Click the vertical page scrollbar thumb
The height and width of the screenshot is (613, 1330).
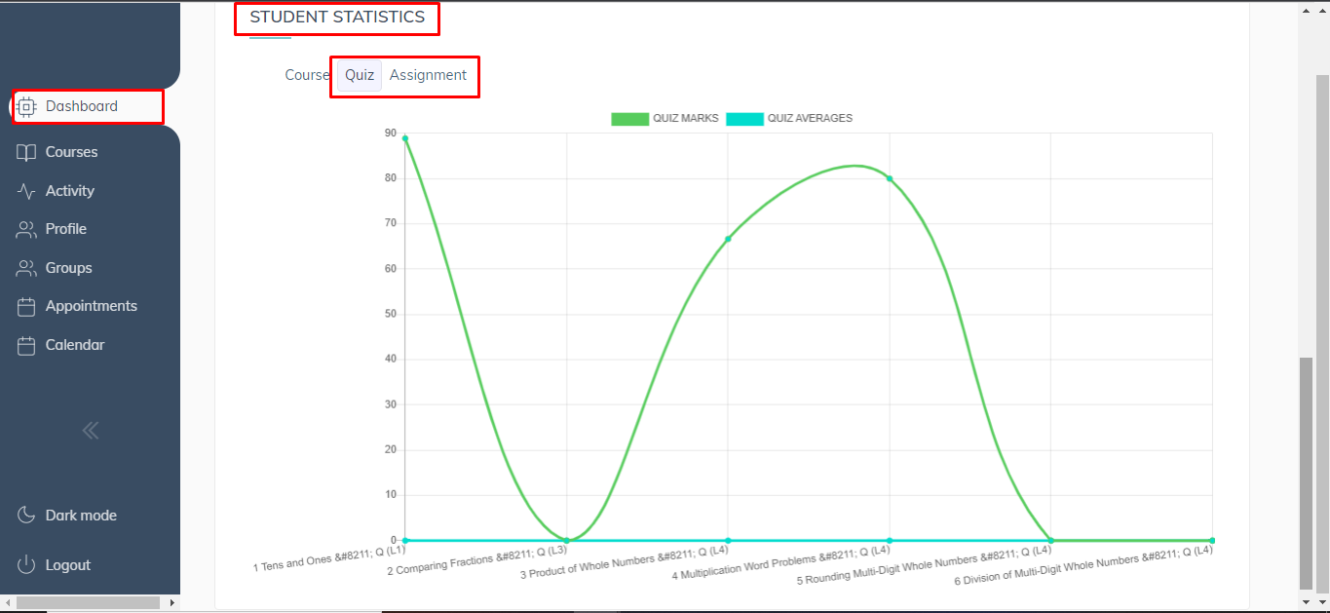[x=1306, y=473]
